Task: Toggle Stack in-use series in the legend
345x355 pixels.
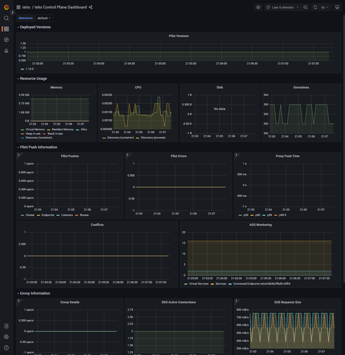Action: (x=55, y=134)
